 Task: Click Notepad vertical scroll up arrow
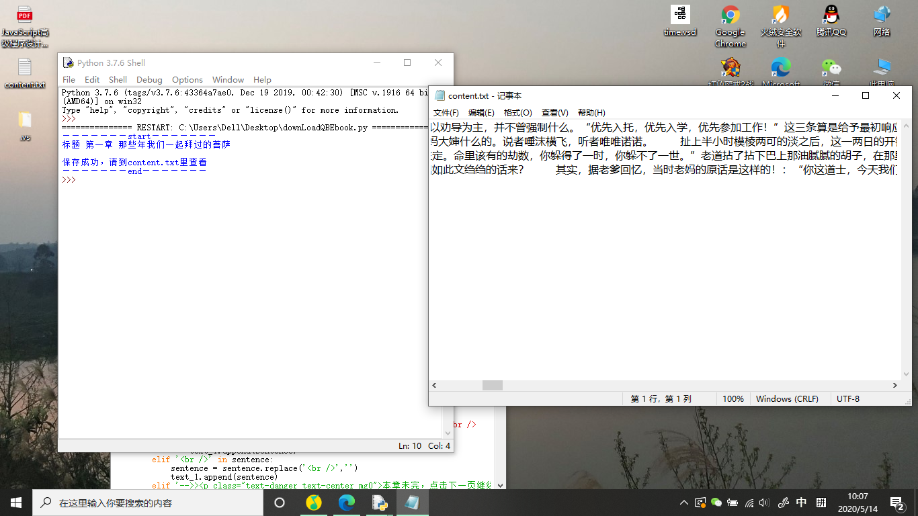906,126
